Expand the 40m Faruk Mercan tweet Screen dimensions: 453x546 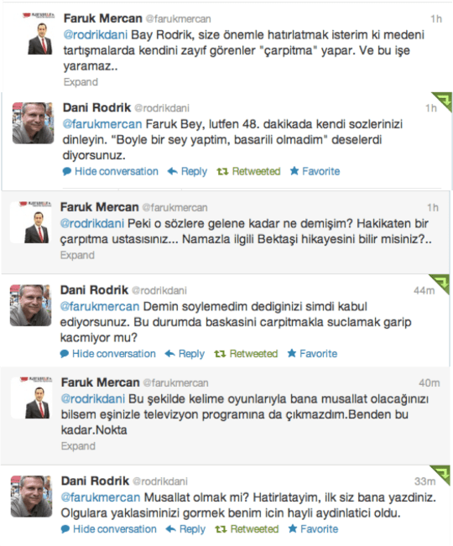(78, 446)
